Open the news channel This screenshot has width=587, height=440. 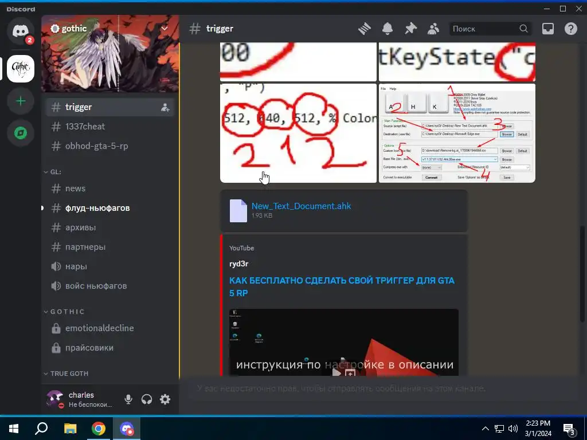pyautogui.click(x=110, y=188)
